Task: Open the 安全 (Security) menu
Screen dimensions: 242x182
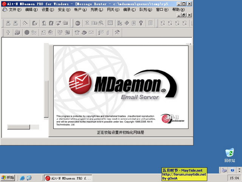Action: point(64,9)
